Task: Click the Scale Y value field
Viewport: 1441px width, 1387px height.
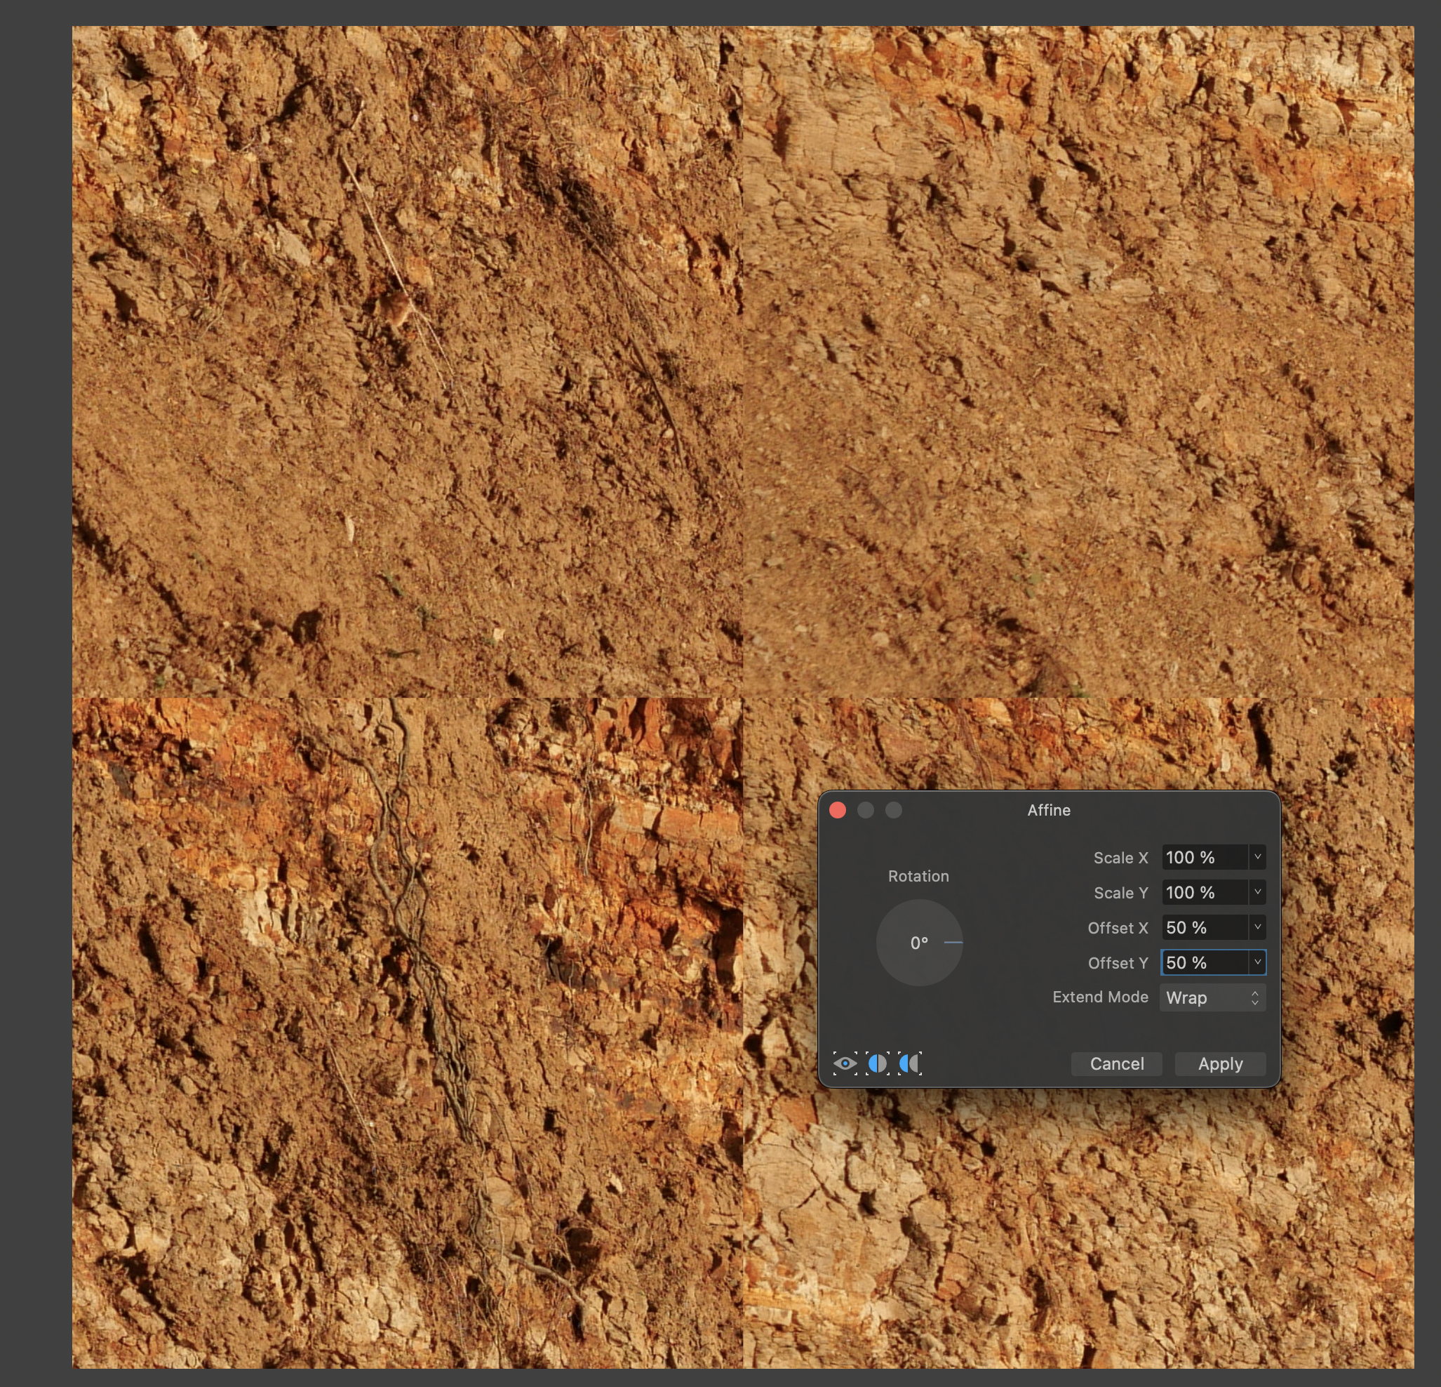Action: [1205, 893]
